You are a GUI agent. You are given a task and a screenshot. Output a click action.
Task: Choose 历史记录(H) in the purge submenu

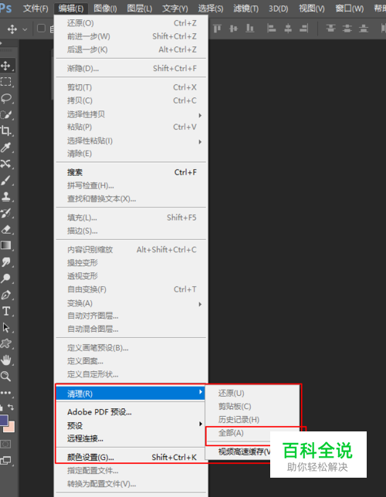tap(252, 419)
